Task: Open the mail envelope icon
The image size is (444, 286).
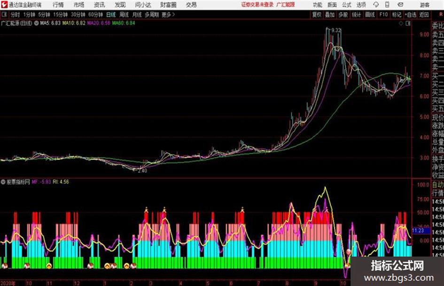Action: pyautogui.click(x=400, y=5)
